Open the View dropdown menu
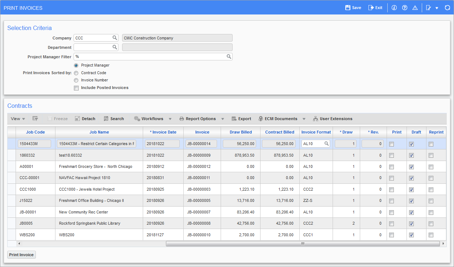This screenshot has height=267, width=454. tap(17, 118)
